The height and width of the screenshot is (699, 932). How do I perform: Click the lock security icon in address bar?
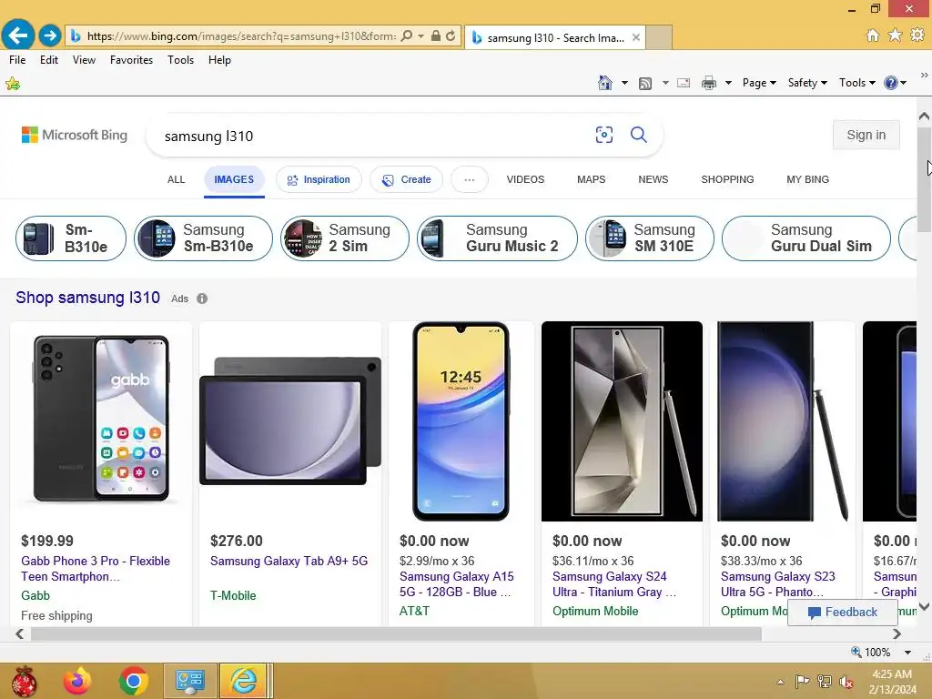click(436, 35)
